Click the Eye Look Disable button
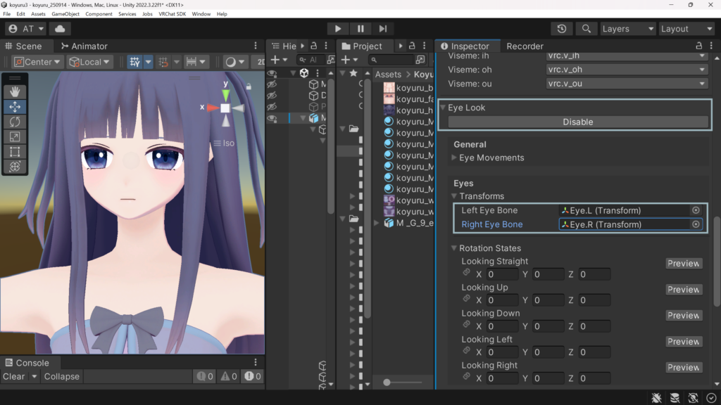This screenshot has width=721, height=405. [577, 122]
